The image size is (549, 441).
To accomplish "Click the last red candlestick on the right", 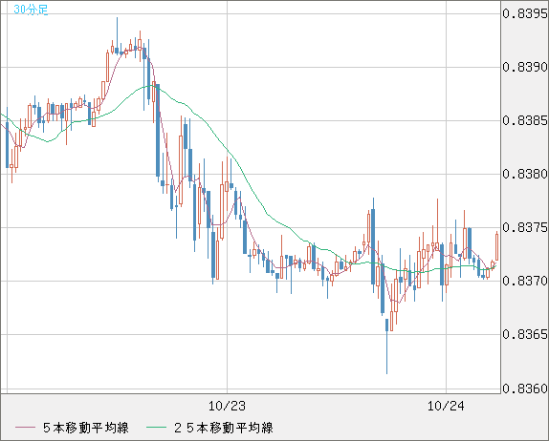I will [496, 246].
